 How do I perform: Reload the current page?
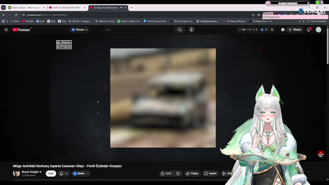tap(16, 15)
